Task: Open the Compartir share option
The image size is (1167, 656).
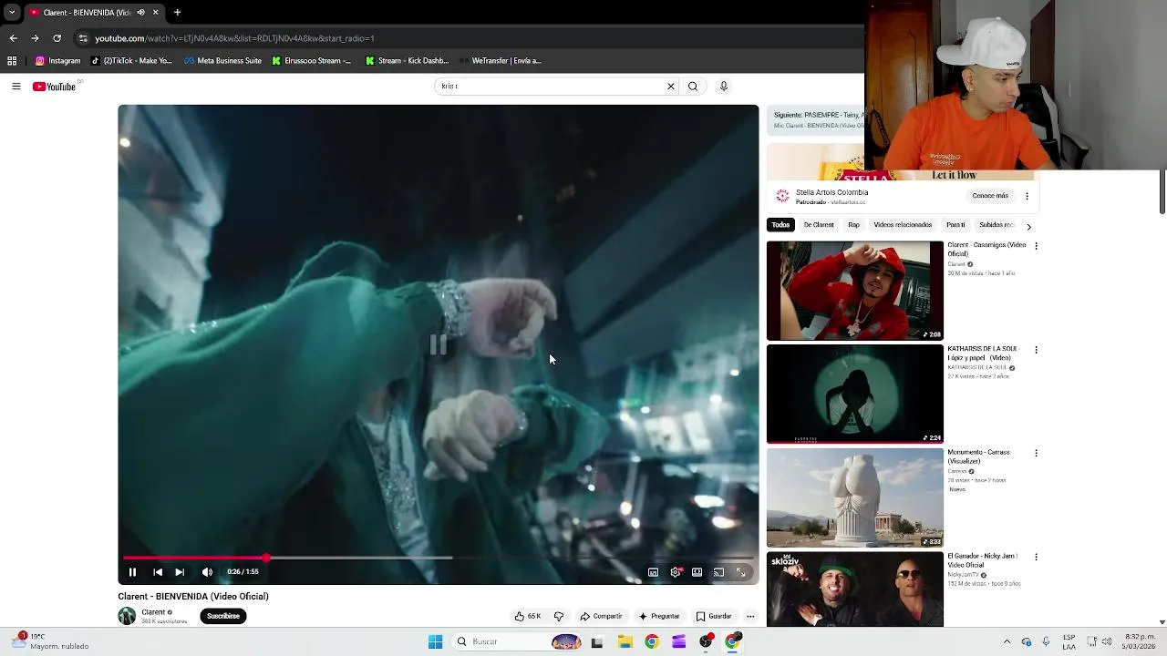Action: 601,616
